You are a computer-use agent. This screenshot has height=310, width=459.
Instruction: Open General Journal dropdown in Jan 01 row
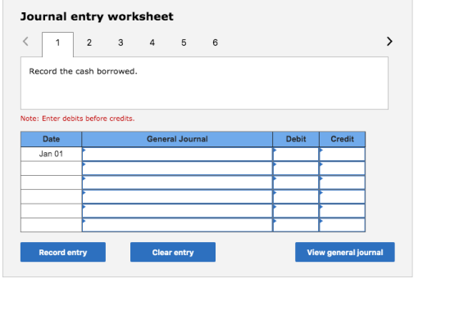tap(177, 154)
